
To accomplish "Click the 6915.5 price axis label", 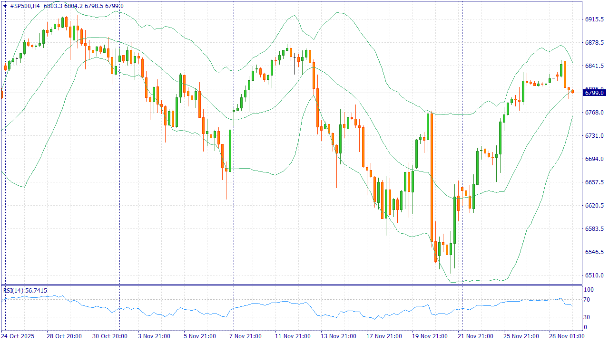I will [594, 19].
